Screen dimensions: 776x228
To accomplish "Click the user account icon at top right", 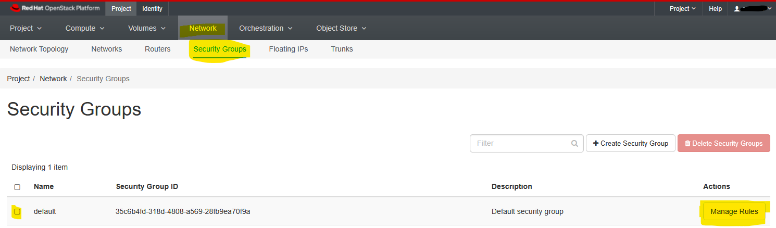I will (736, 9).
